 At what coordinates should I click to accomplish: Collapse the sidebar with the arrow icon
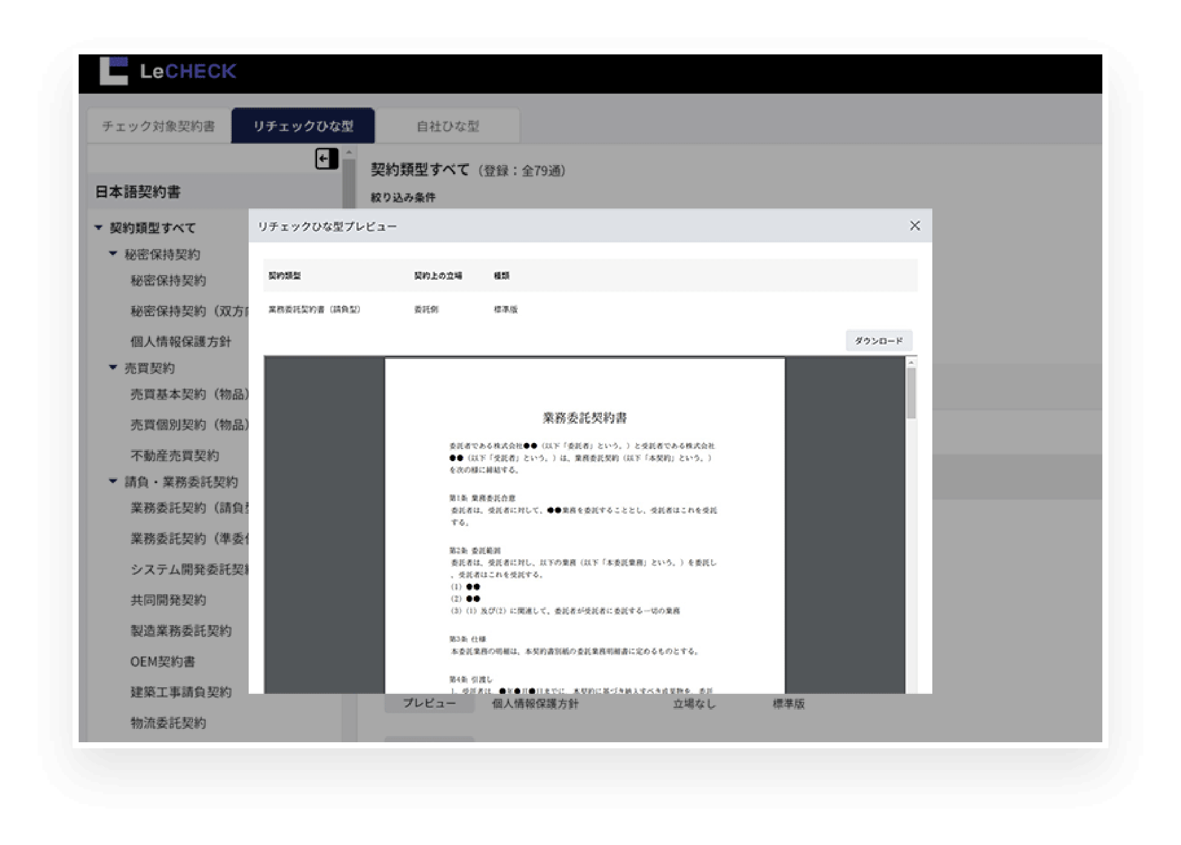(x=327, y=159)
